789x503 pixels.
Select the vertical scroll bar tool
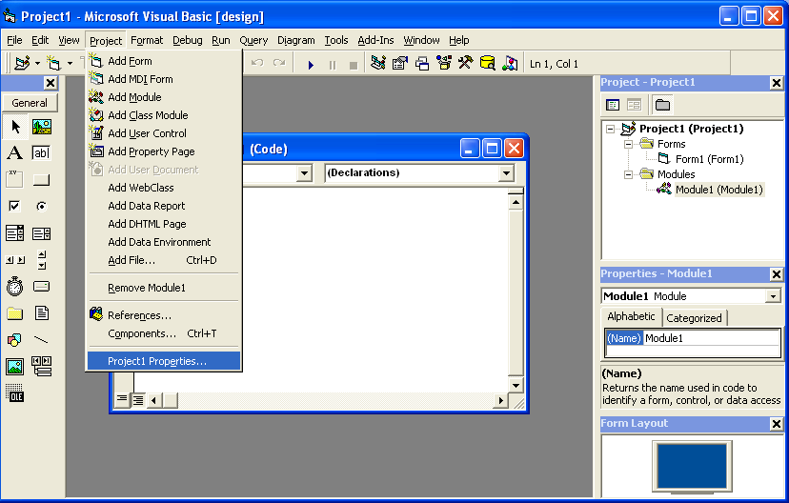click(41, 260)
